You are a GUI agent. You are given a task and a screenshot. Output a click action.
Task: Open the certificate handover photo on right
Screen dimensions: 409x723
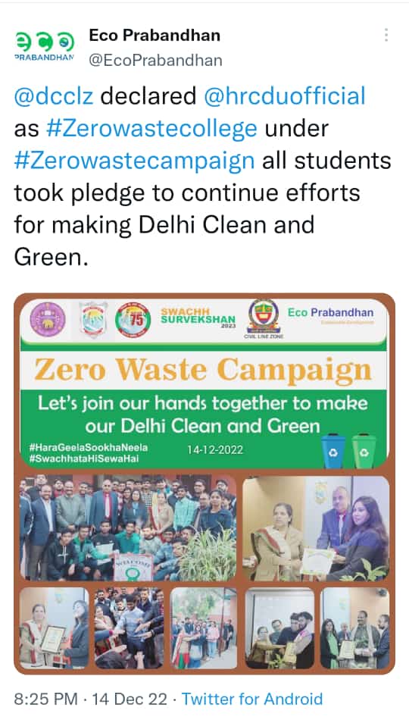316,527
